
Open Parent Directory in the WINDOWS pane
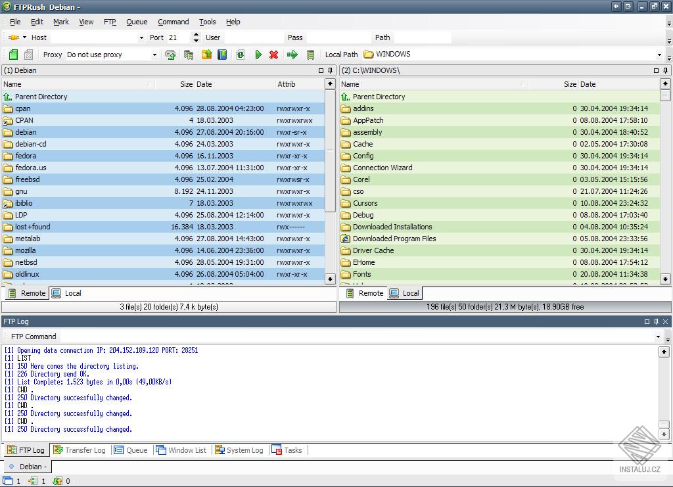(379, 97)
